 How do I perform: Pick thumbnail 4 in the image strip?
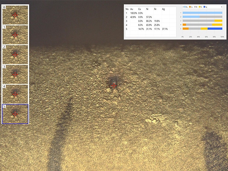pos(15,94)
